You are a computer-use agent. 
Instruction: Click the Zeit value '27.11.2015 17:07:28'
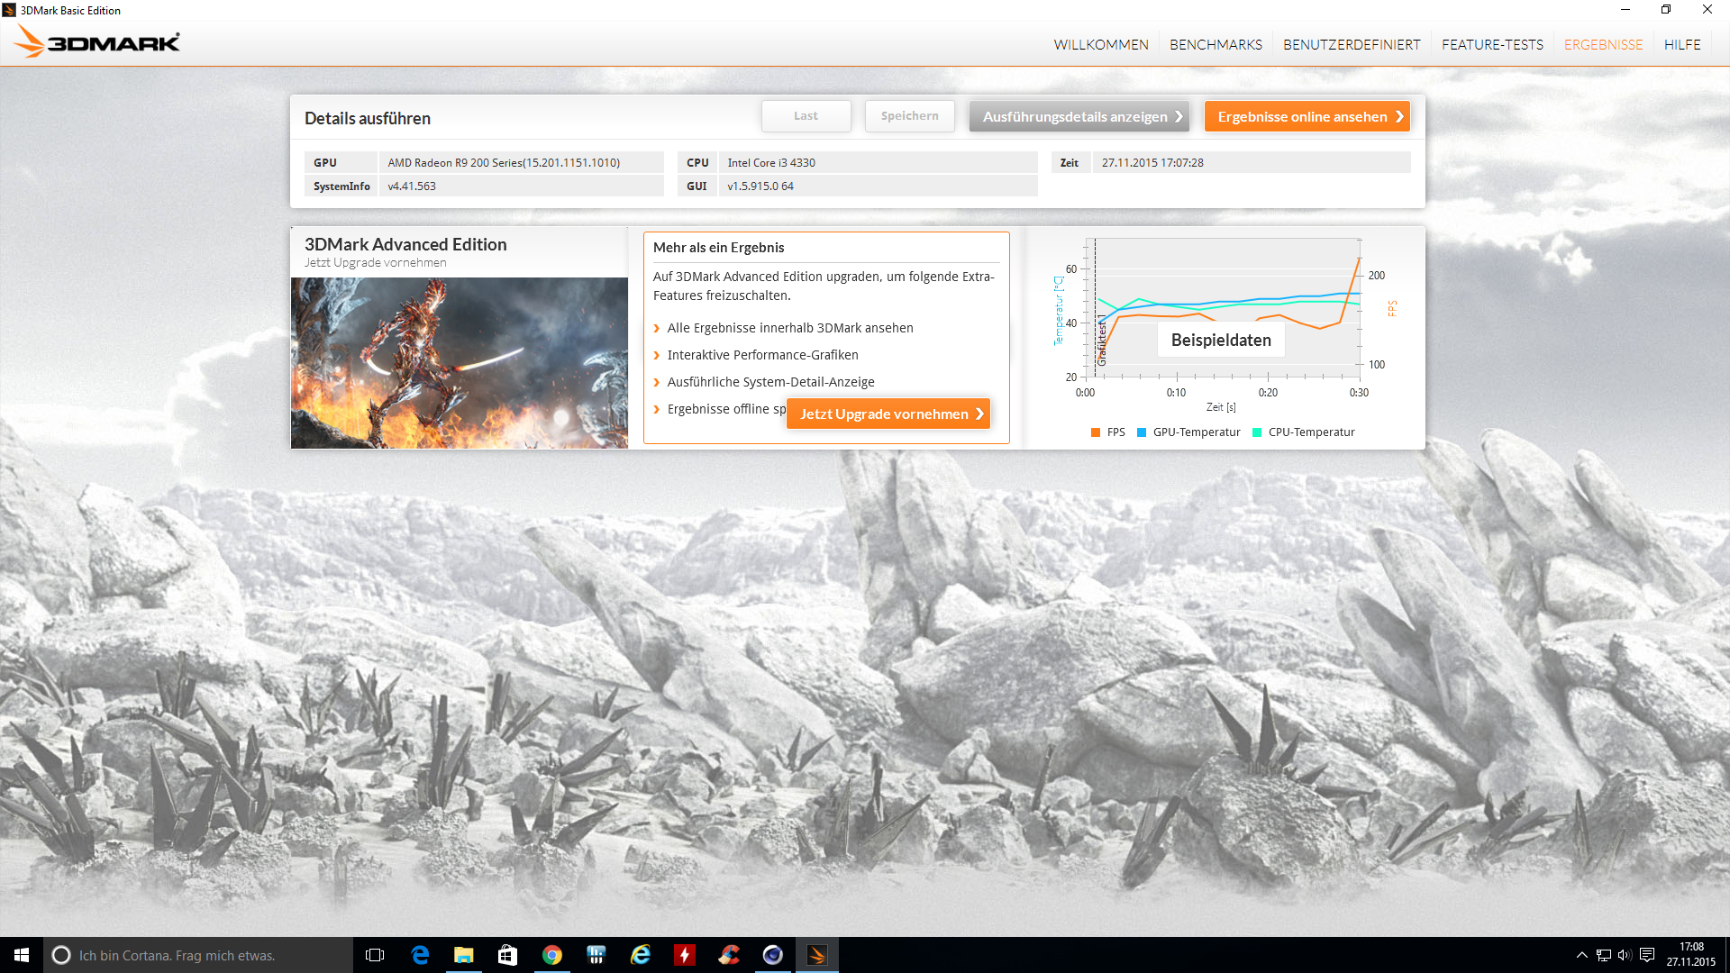1152,163
